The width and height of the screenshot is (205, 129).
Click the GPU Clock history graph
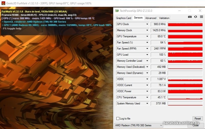tap(185, 24)
